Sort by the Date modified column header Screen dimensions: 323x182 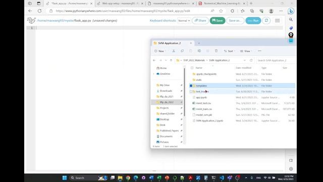click(243, 68)
